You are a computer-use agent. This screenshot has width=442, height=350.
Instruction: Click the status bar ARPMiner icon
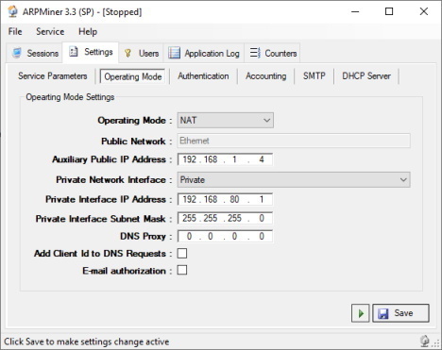[424, 341]
